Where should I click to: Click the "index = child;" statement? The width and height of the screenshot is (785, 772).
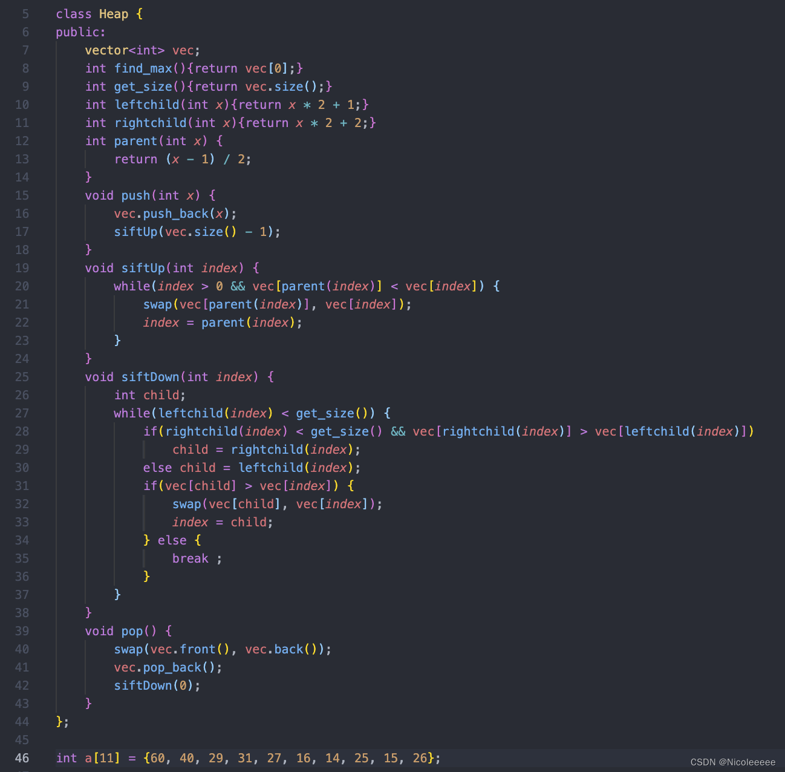223,522
